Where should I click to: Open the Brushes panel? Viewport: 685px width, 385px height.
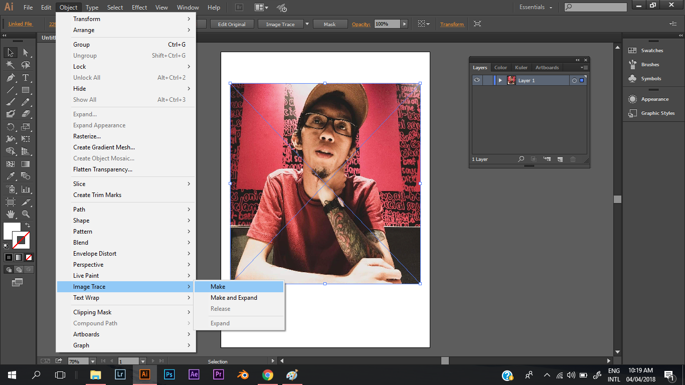pos(650,65)
